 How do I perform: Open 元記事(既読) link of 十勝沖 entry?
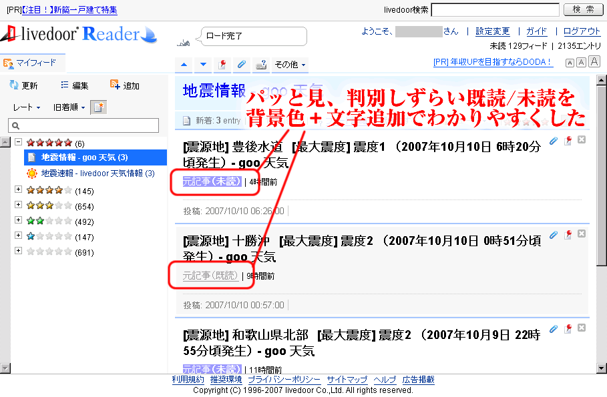(210, 276)
